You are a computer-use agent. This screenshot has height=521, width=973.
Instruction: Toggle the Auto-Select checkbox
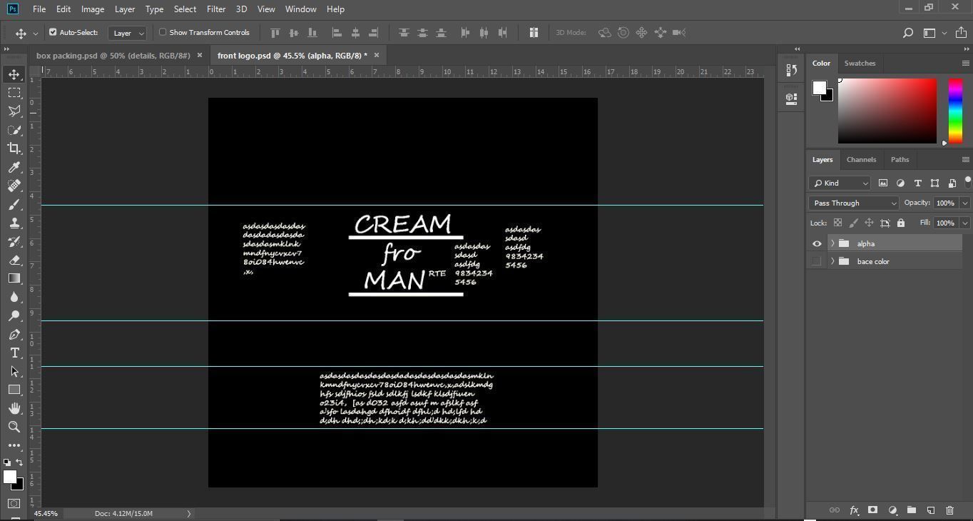point(53,32)
